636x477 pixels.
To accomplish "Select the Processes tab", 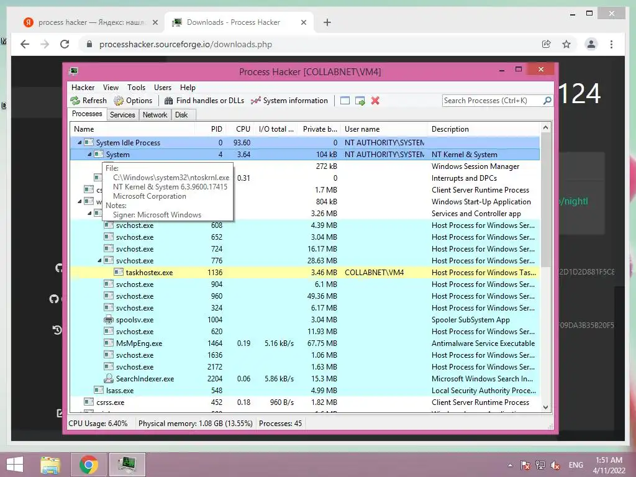I will [87, 114].
